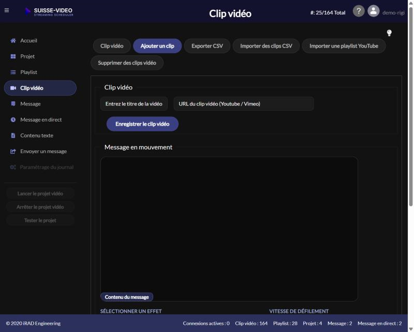414x332 pixels.
Task: Open Importer une playlist YouTube tab
Action: coord(344,46)
